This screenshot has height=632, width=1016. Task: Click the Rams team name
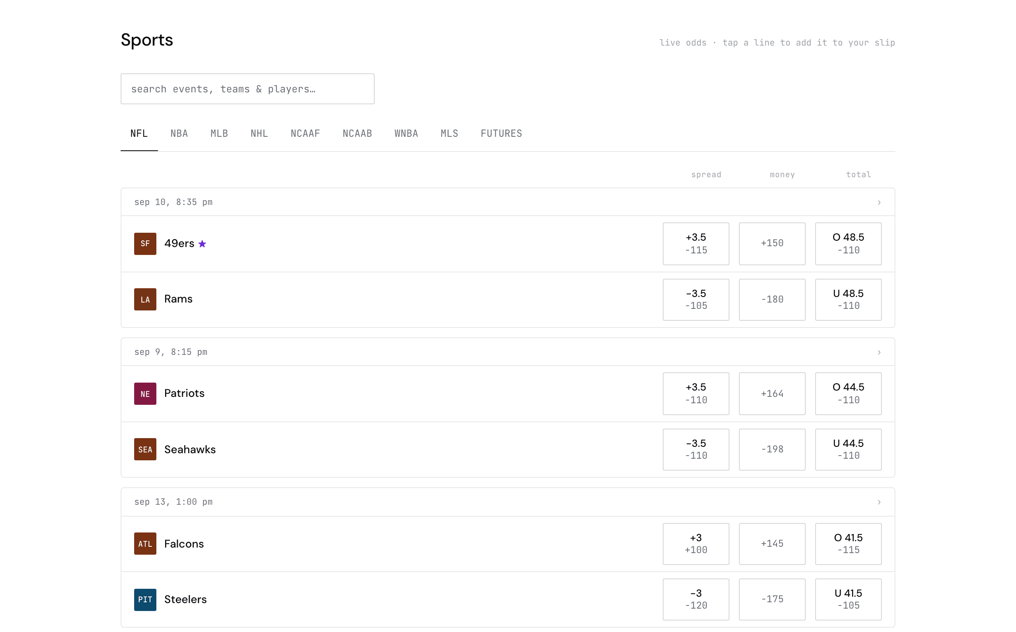(178, 299)
